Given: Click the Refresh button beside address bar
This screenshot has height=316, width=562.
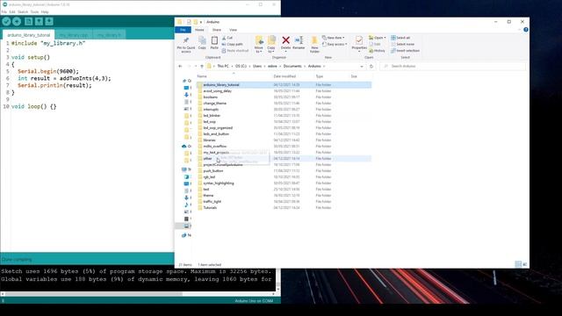Looking at the screenshot, I should (x=371, y=67).
